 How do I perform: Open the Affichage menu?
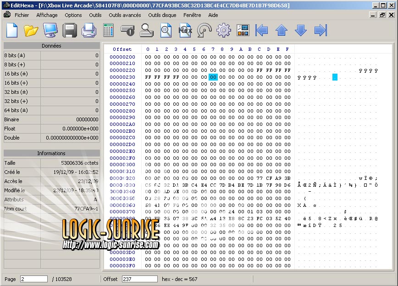point(47,15)
